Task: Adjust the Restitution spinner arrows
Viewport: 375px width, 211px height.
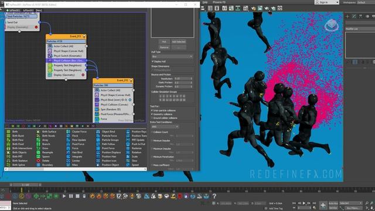Action: [x=191, y=79]
